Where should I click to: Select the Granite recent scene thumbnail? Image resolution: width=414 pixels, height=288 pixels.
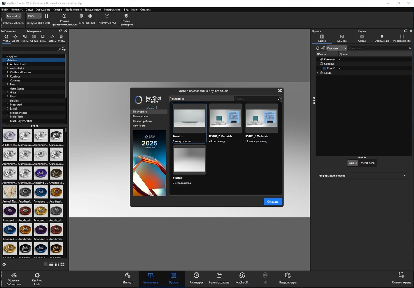click(x=189, y=123)
